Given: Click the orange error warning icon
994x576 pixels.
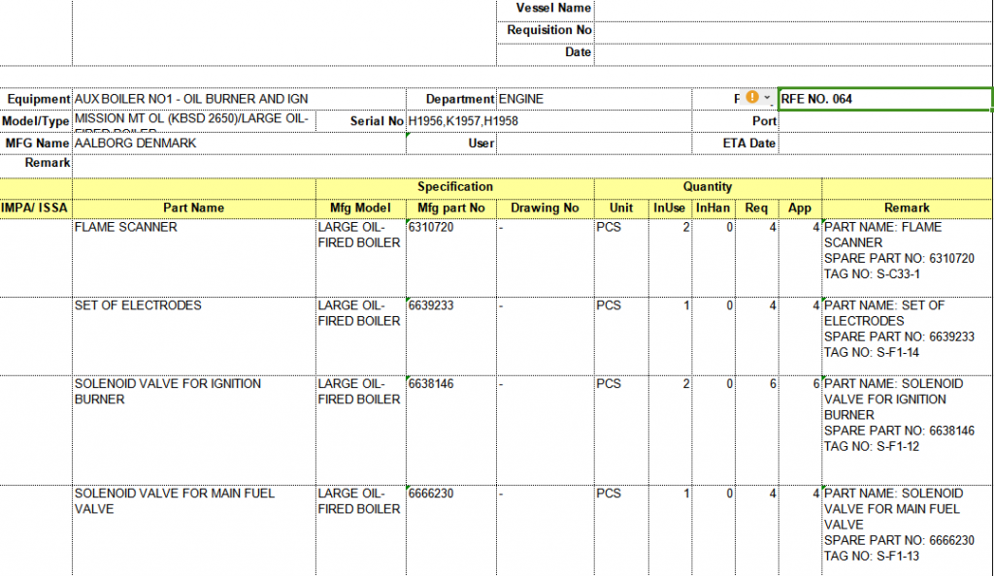Looking at the screenshot, I should [x=751, y=98].
